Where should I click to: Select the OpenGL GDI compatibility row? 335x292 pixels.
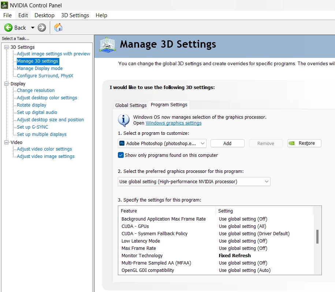[x=216, y=270]
